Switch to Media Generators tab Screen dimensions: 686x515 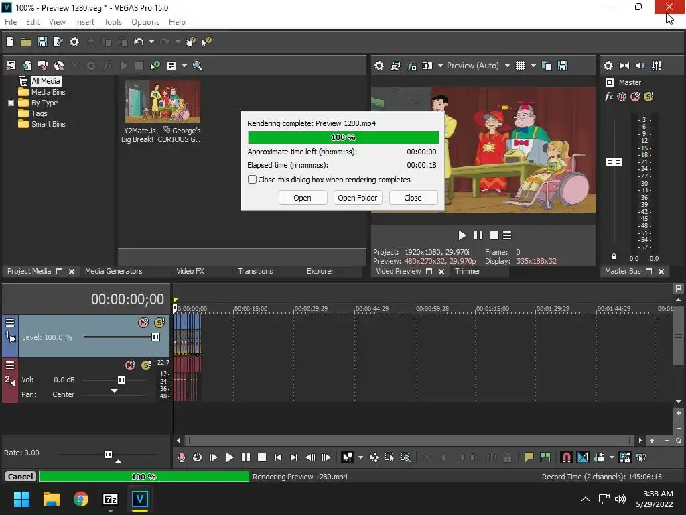tap(114, 271)
